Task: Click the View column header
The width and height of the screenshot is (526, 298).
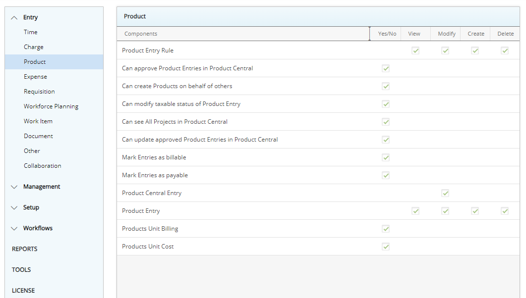Action: pos(414,34)
